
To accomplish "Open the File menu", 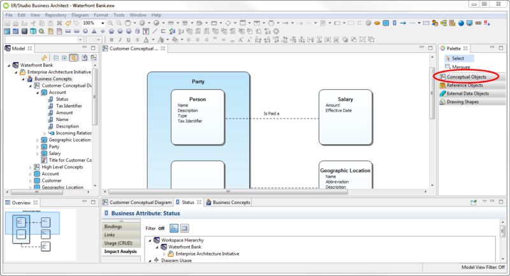I will pos(9,15).
